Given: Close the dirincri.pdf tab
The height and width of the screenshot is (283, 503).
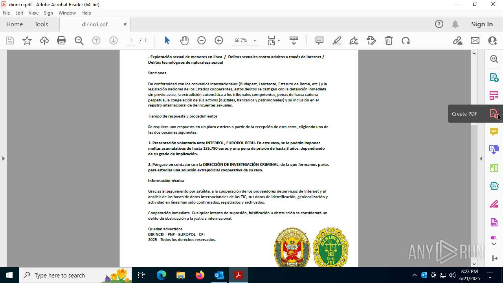Looking at the screenshot, I should 125,24.
